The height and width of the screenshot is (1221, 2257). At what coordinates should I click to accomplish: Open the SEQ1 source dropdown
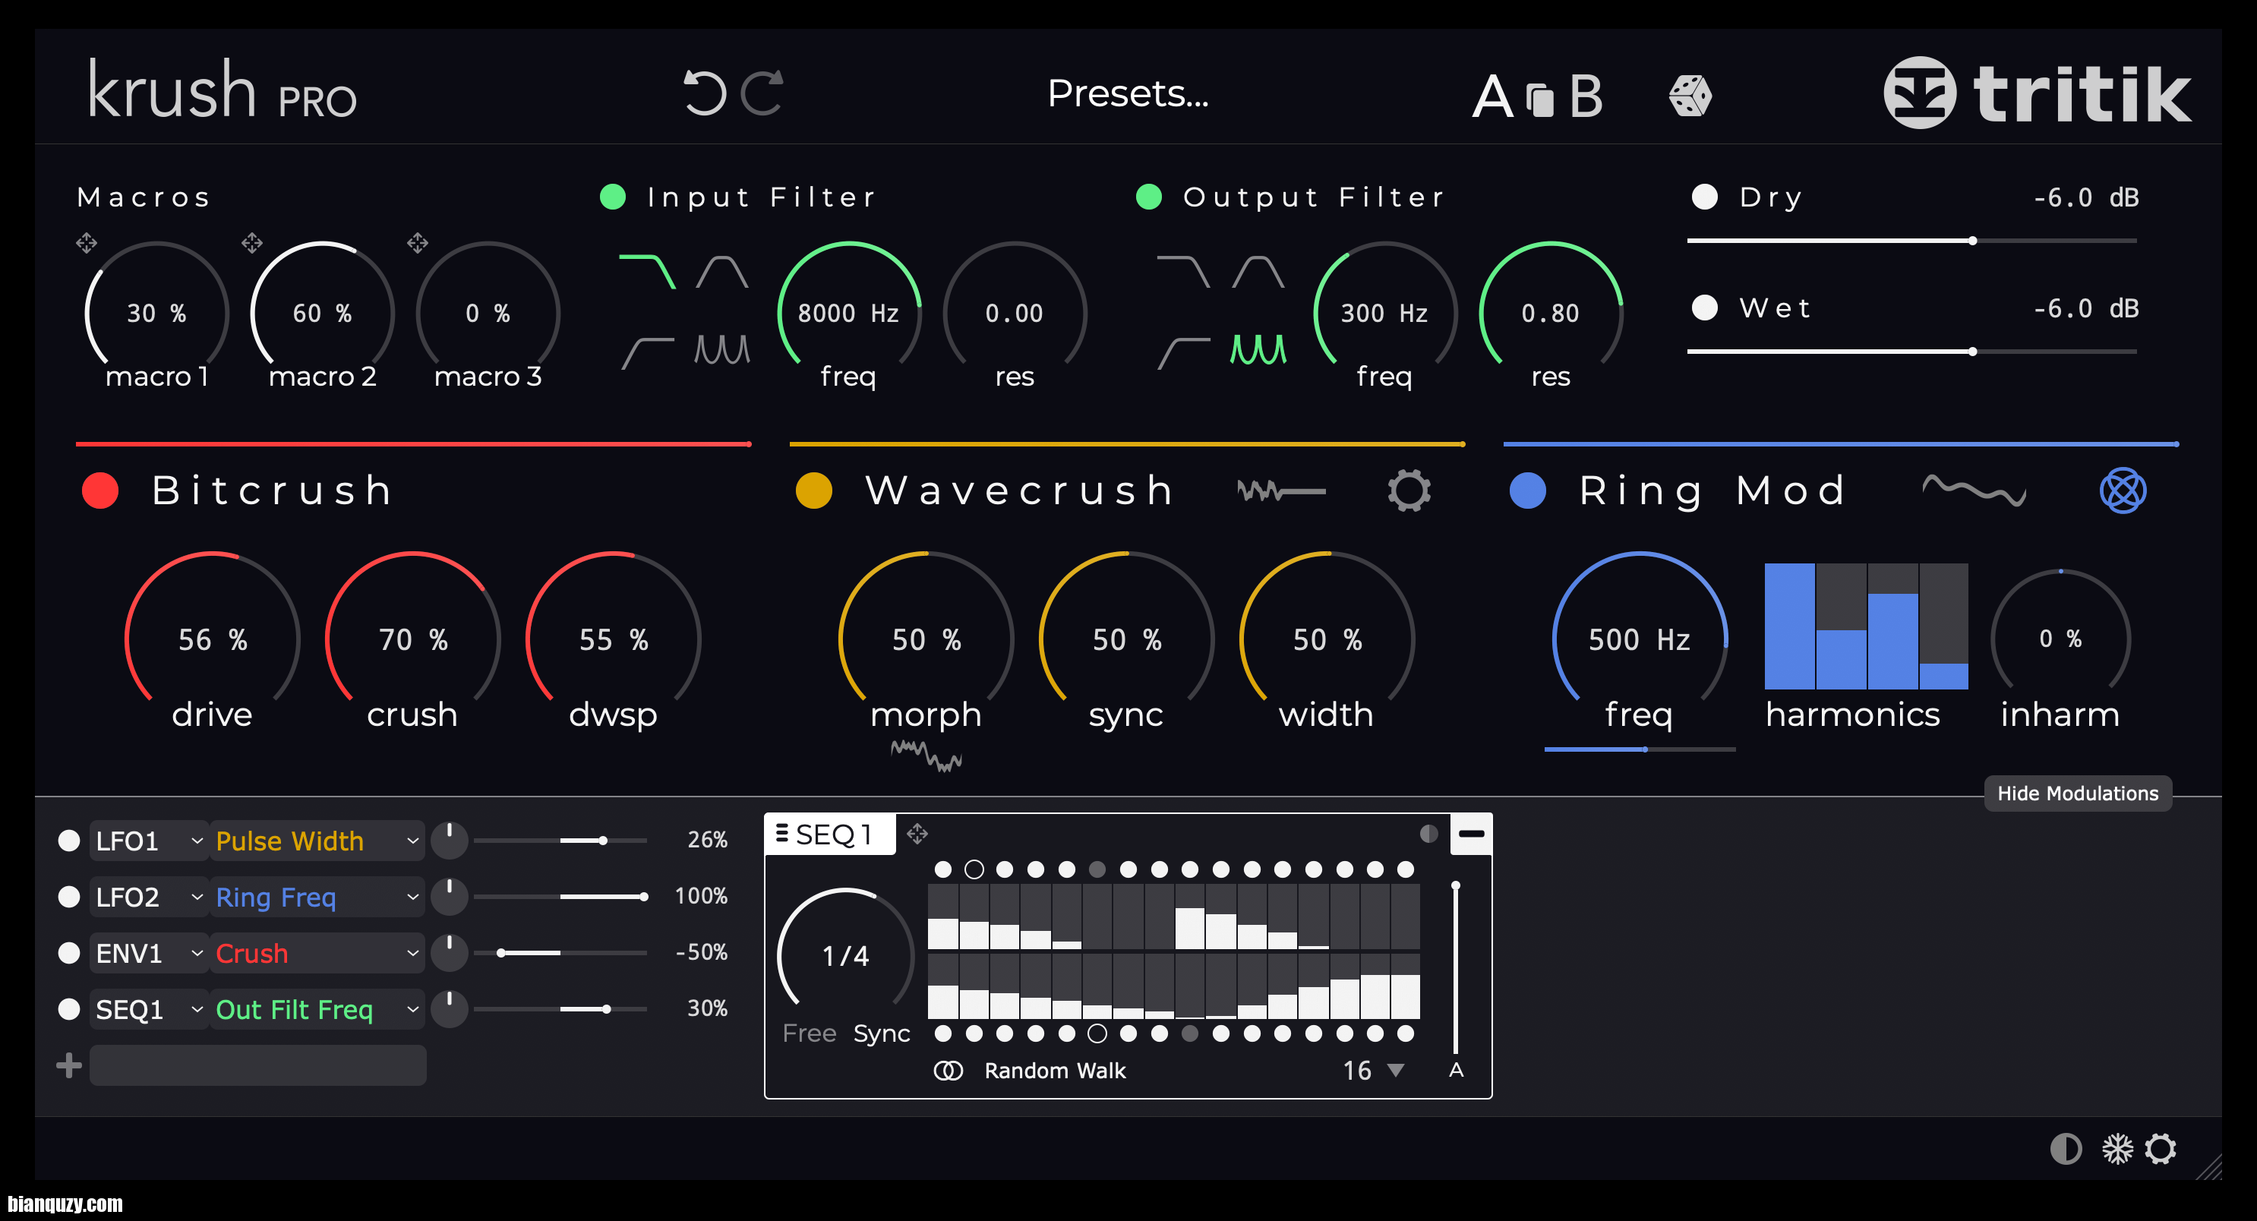click(x=149, y=1009)
